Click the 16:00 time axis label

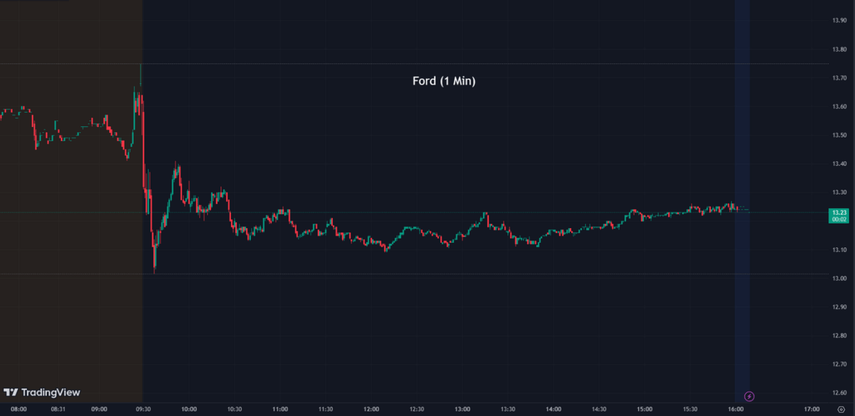pos(736,409)
